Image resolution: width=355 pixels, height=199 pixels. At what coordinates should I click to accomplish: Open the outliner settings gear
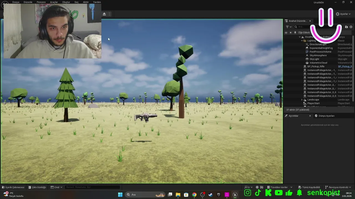coord(351,27)
